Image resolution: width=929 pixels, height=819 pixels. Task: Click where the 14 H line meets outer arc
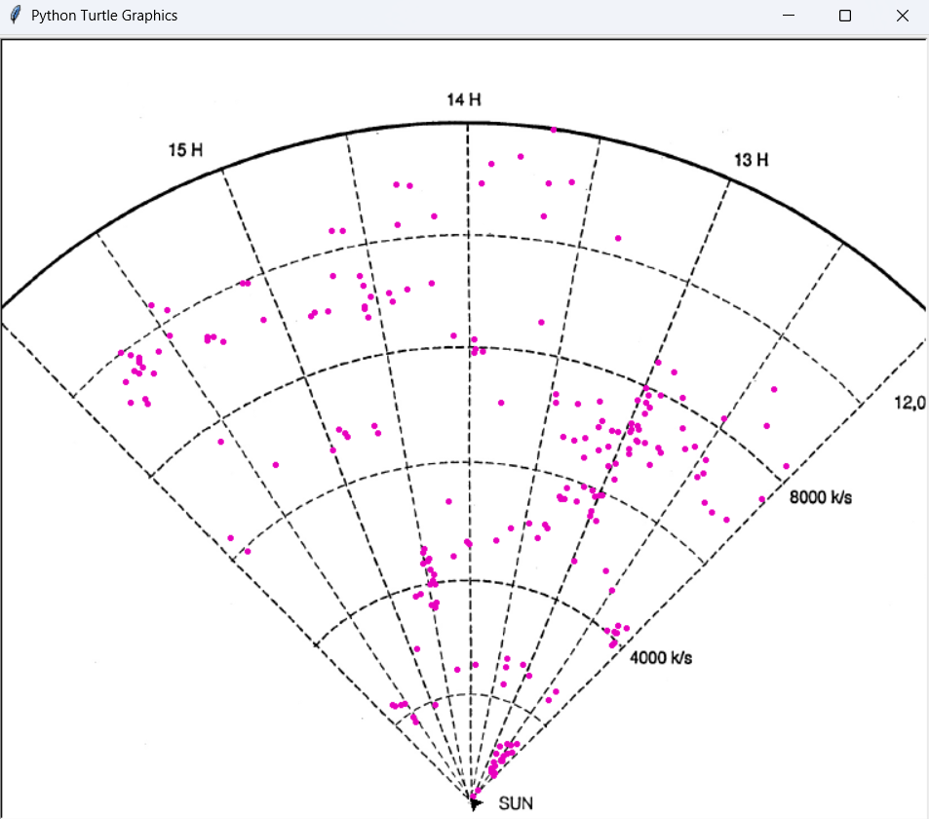468,124
